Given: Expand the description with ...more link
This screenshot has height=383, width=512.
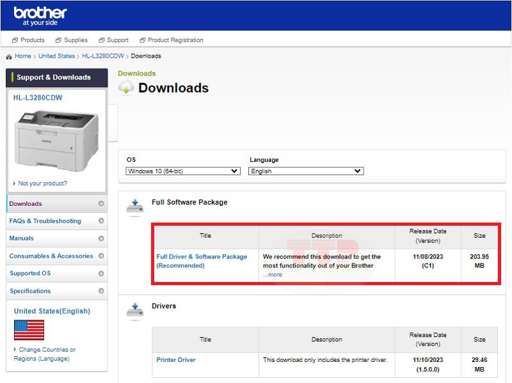Looking at the screenshot, I should [x=273, y=275].
